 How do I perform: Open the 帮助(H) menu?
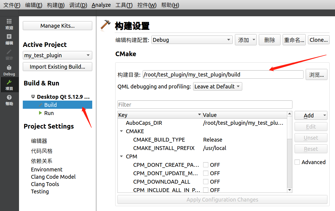tap(170, 5)
